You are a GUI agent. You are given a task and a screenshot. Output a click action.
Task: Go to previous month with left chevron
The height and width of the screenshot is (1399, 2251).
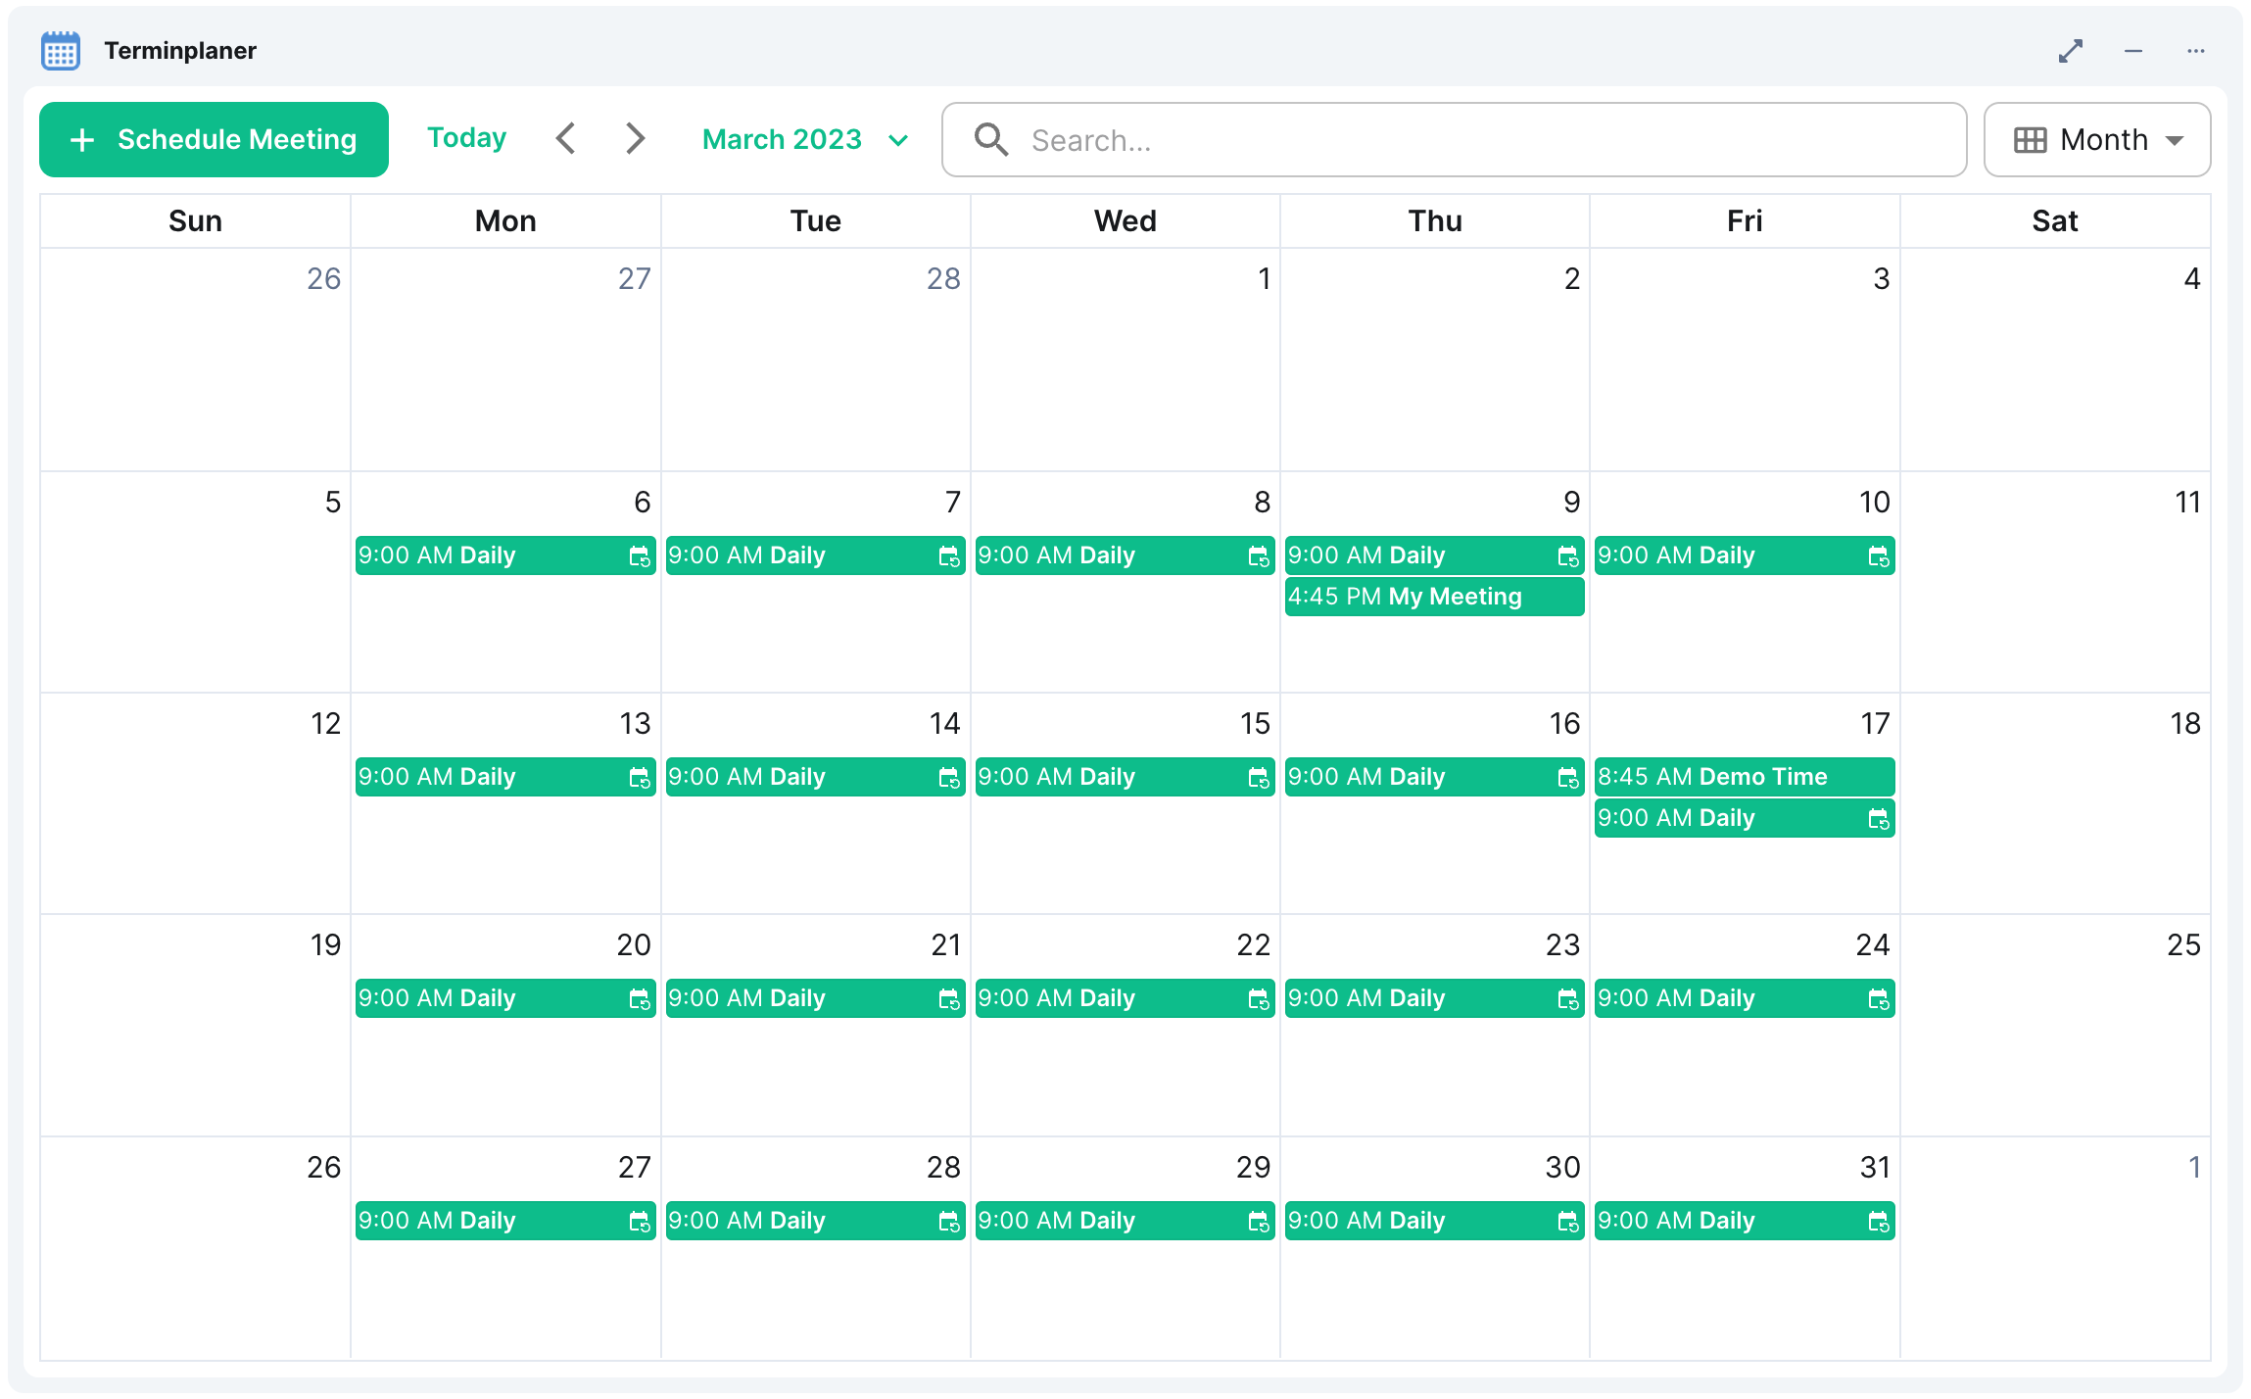565,139
